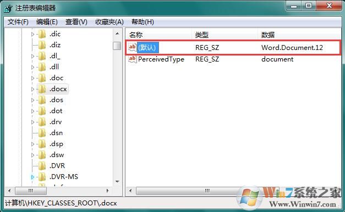Select the (默认) value name
The width and height of the screenshot is (345, 212).
147,47
